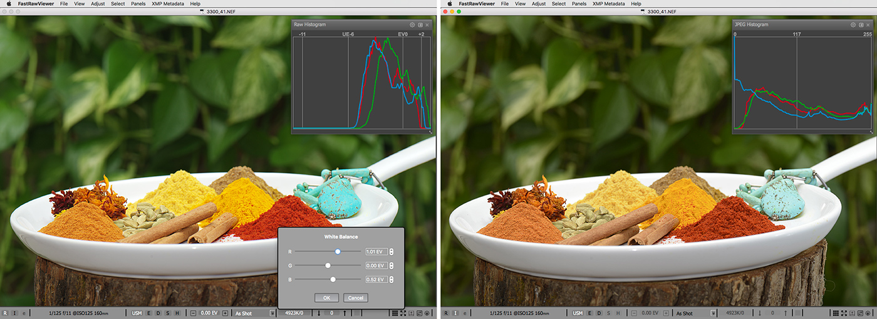Click the JPEG Histogram panel gear icon
877x319 pixels.
click(x=853, y=24)
